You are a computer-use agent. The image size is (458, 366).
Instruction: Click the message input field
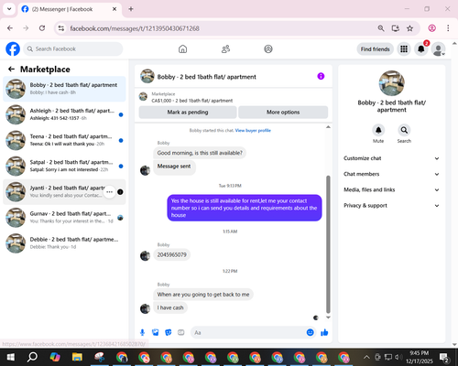click(x=249, y=332)
